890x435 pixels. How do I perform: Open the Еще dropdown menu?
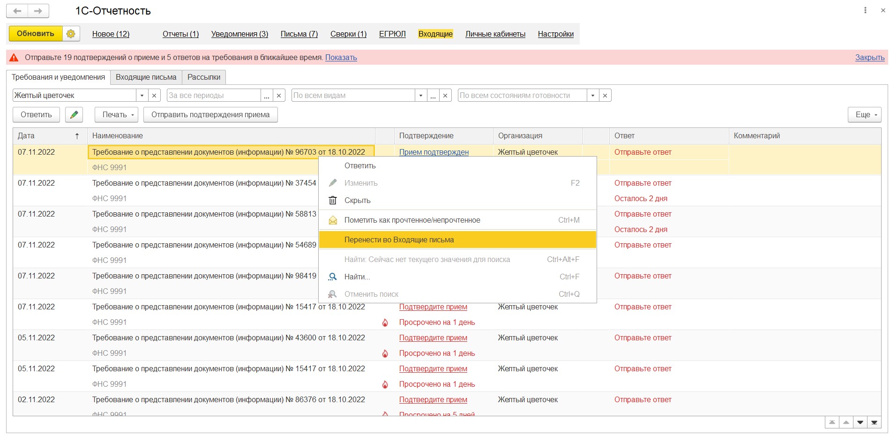coord(864,115)
